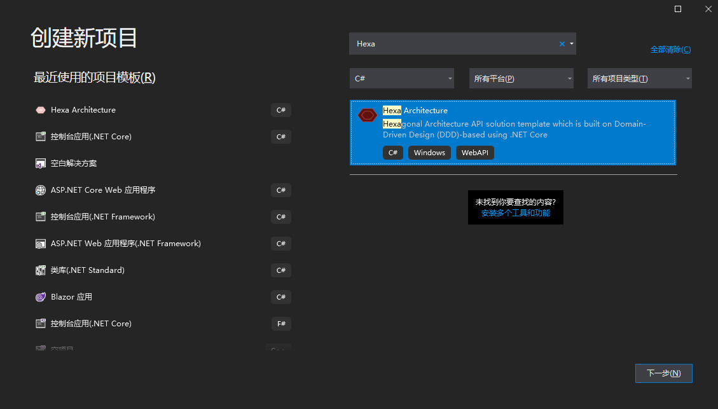Click the ASP.NET Core Web 应用程序 globe icon
Screen dimensions: 718x409
tap(41, 190)
